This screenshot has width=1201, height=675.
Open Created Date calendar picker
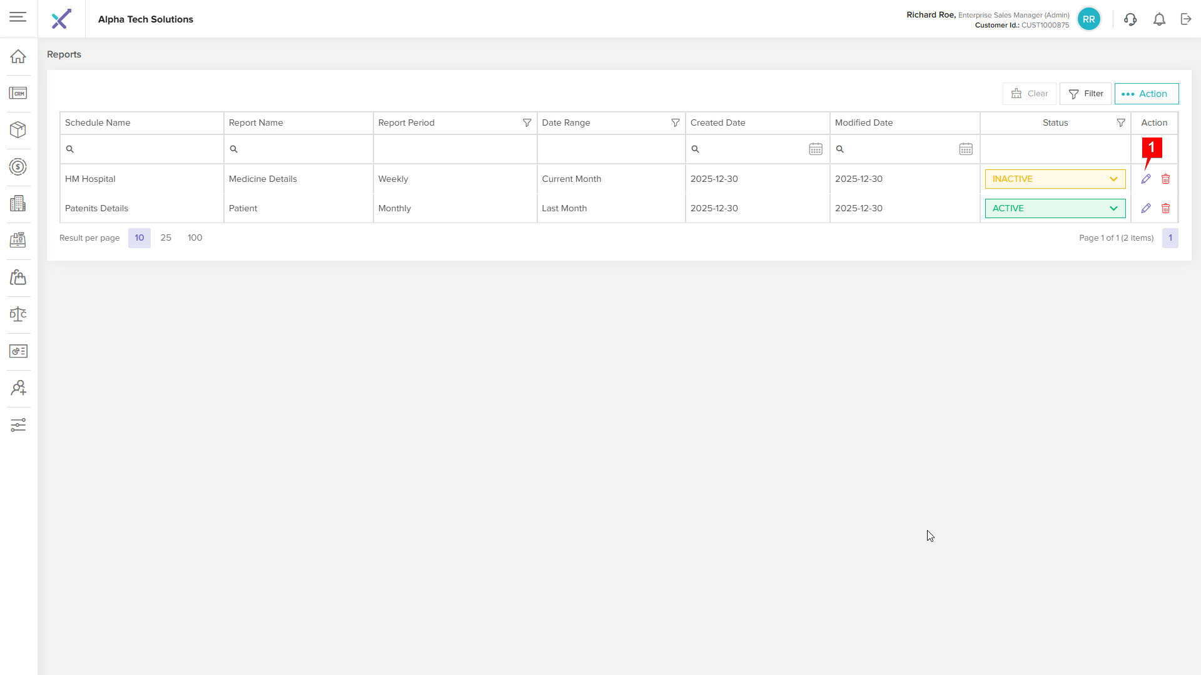[x=816, y=149]
